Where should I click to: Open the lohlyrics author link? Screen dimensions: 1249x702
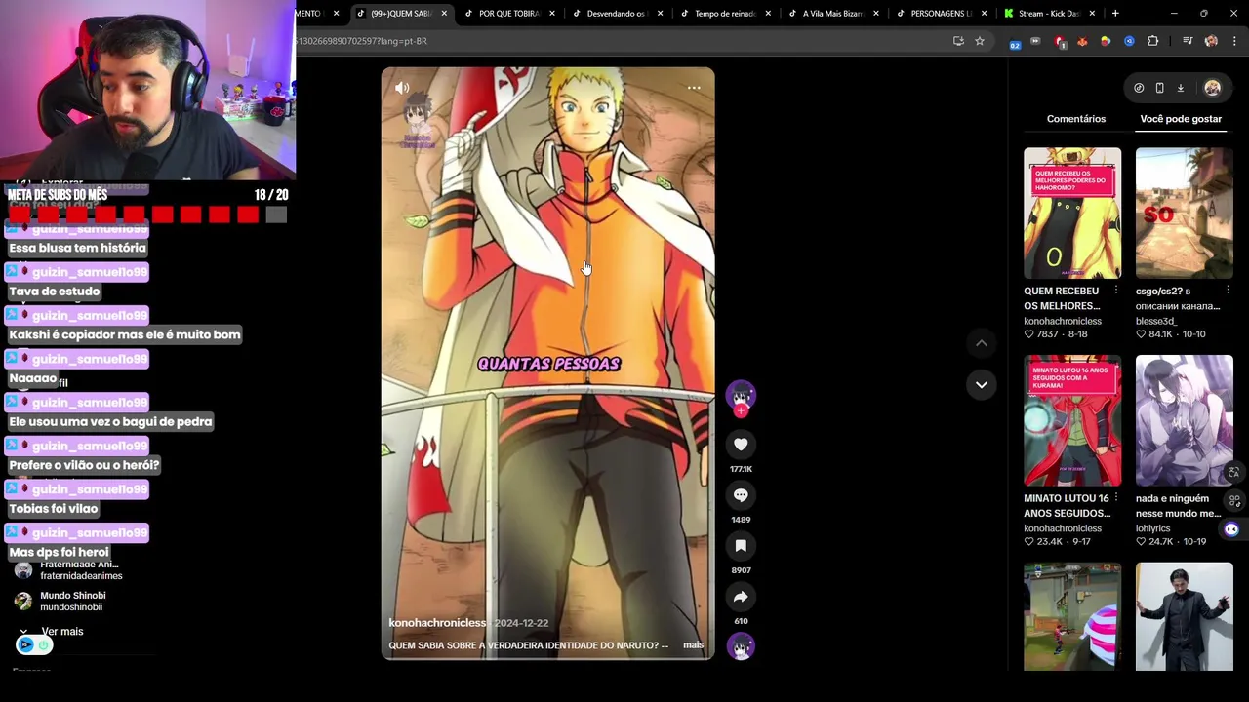(1152, 528)
